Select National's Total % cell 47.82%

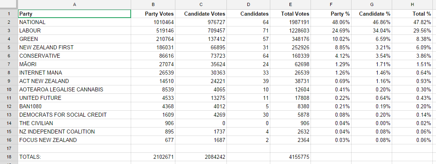[413, 22]
